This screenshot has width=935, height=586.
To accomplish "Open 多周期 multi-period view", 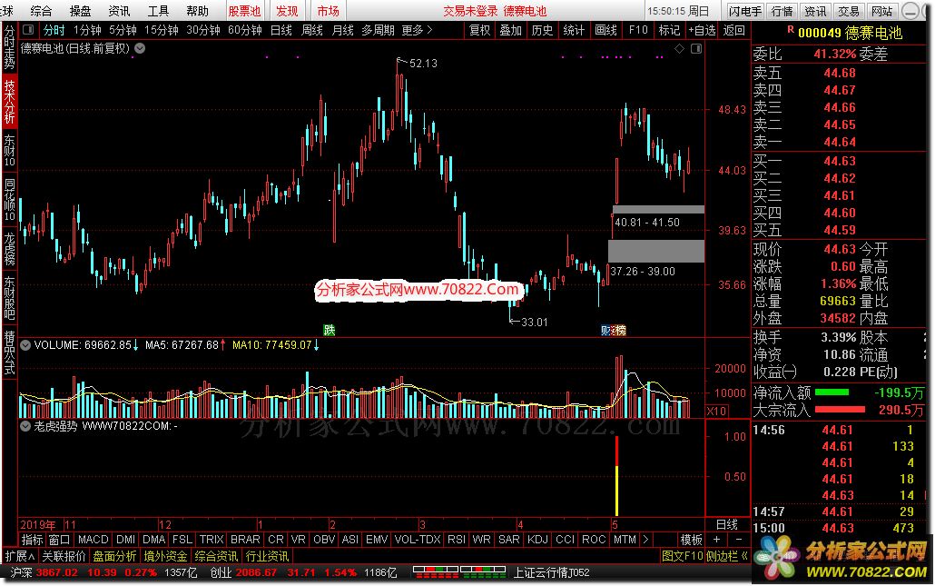I will tap(378, 30).
